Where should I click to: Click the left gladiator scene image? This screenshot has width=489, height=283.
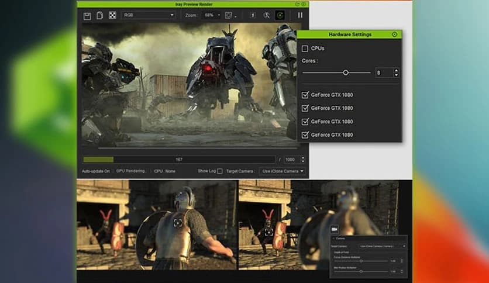157,225
